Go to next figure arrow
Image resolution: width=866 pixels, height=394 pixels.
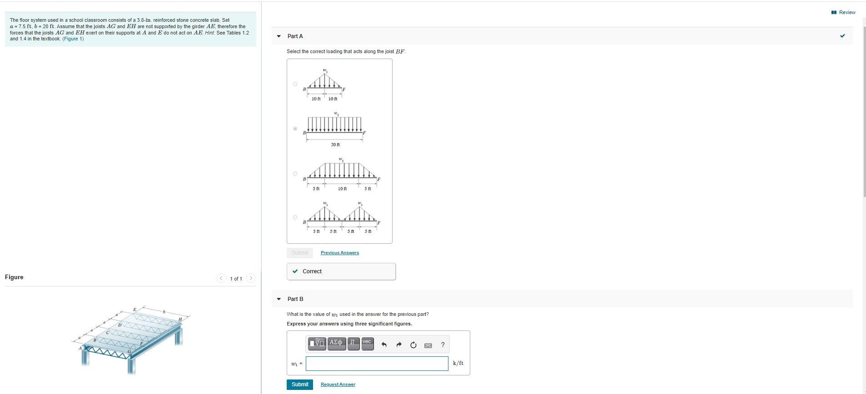(251, 278)
